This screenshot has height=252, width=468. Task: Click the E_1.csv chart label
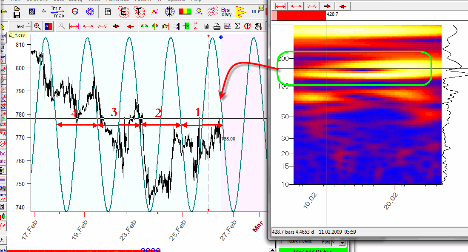tap(17, 35)
